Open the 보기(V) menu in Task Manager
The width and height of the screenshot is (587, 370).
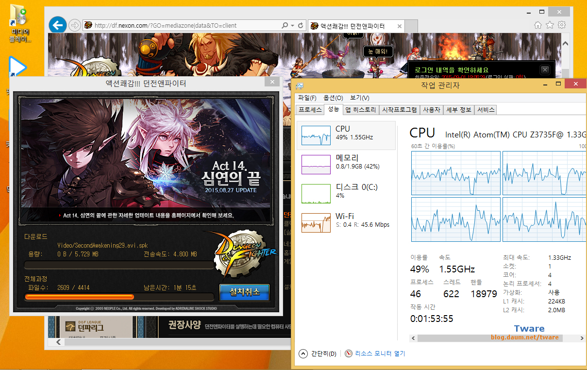coord(359,98)
